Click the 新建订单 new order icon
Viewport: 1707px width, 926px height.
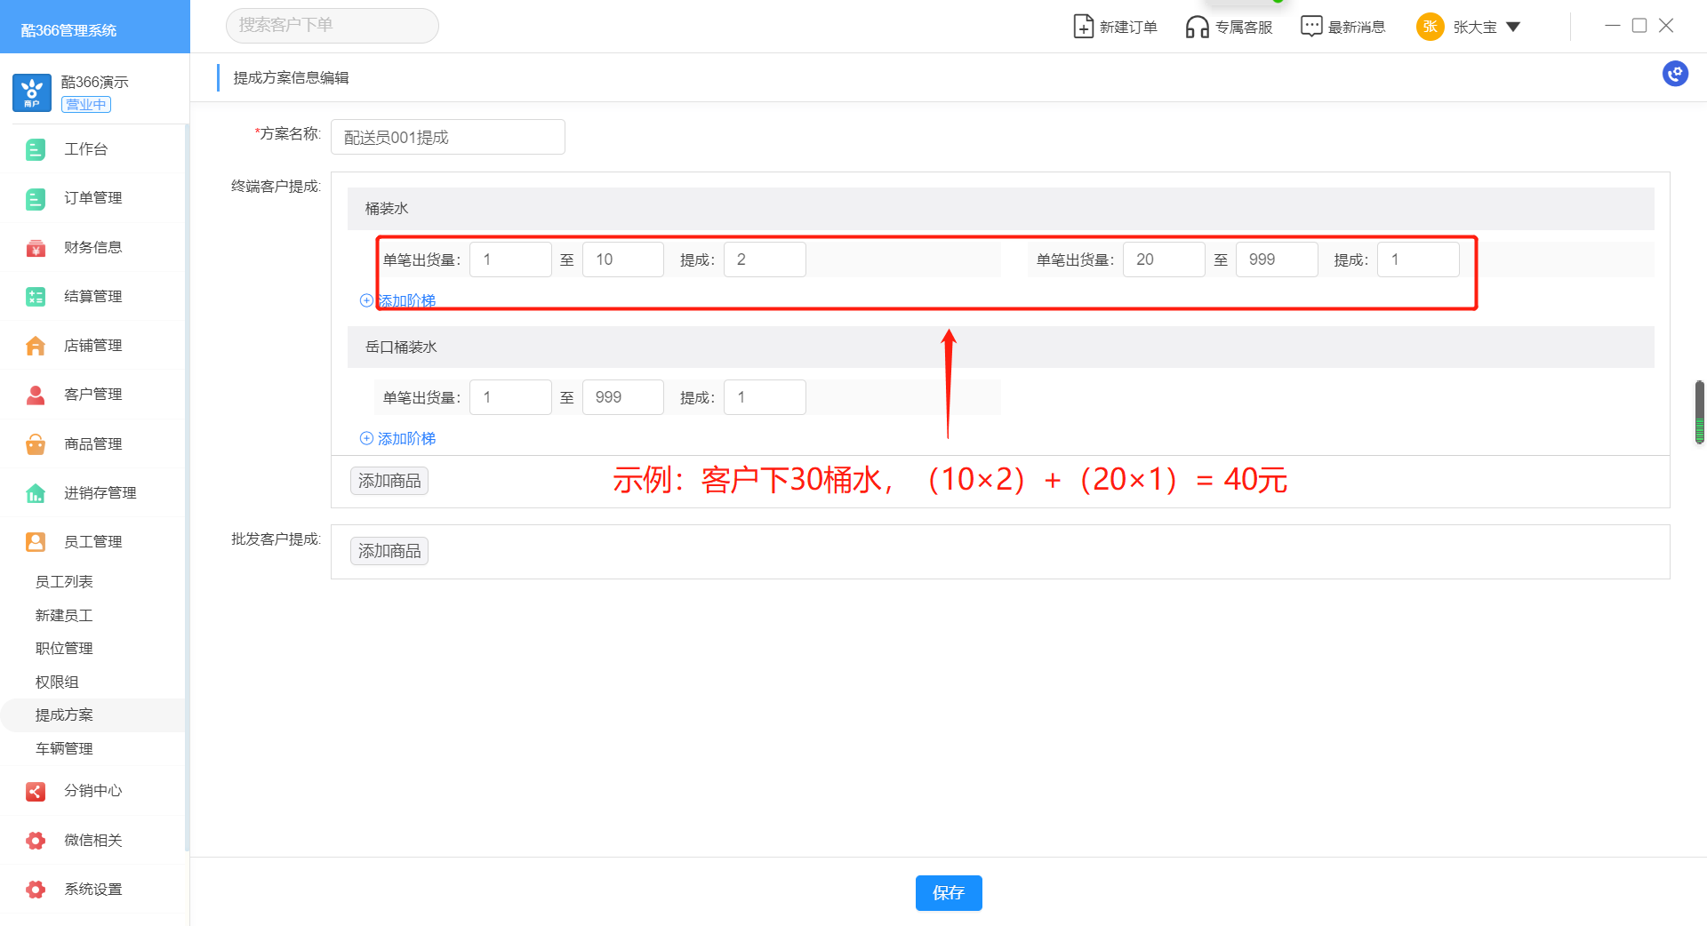coord(1083,27)
